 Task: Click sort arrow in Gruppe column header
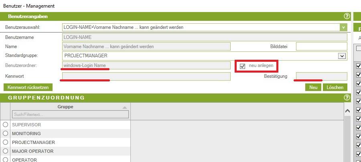[x=124, y=107]
